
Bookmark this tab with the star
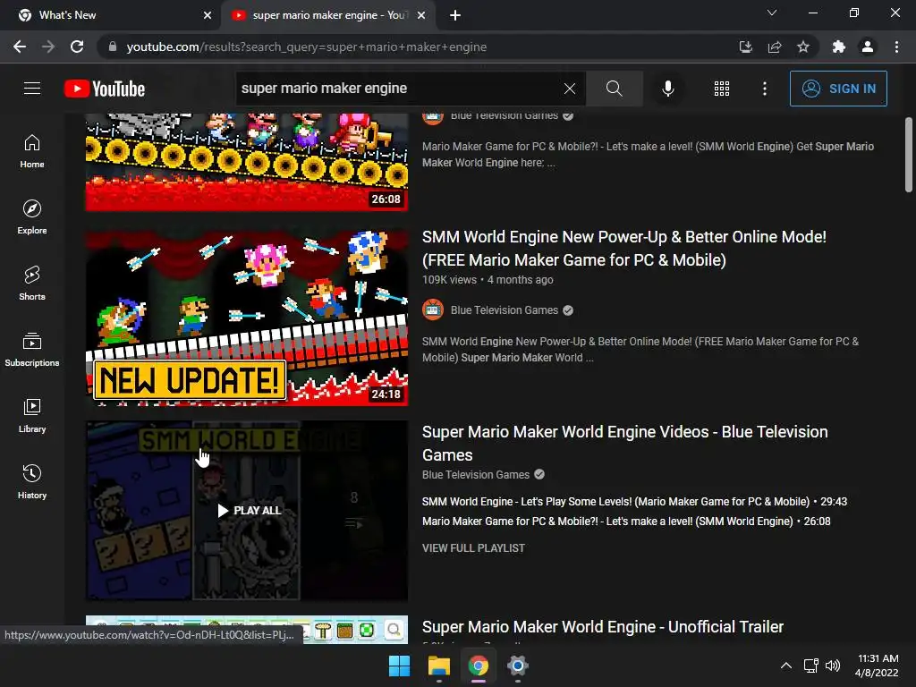(803, 47)
